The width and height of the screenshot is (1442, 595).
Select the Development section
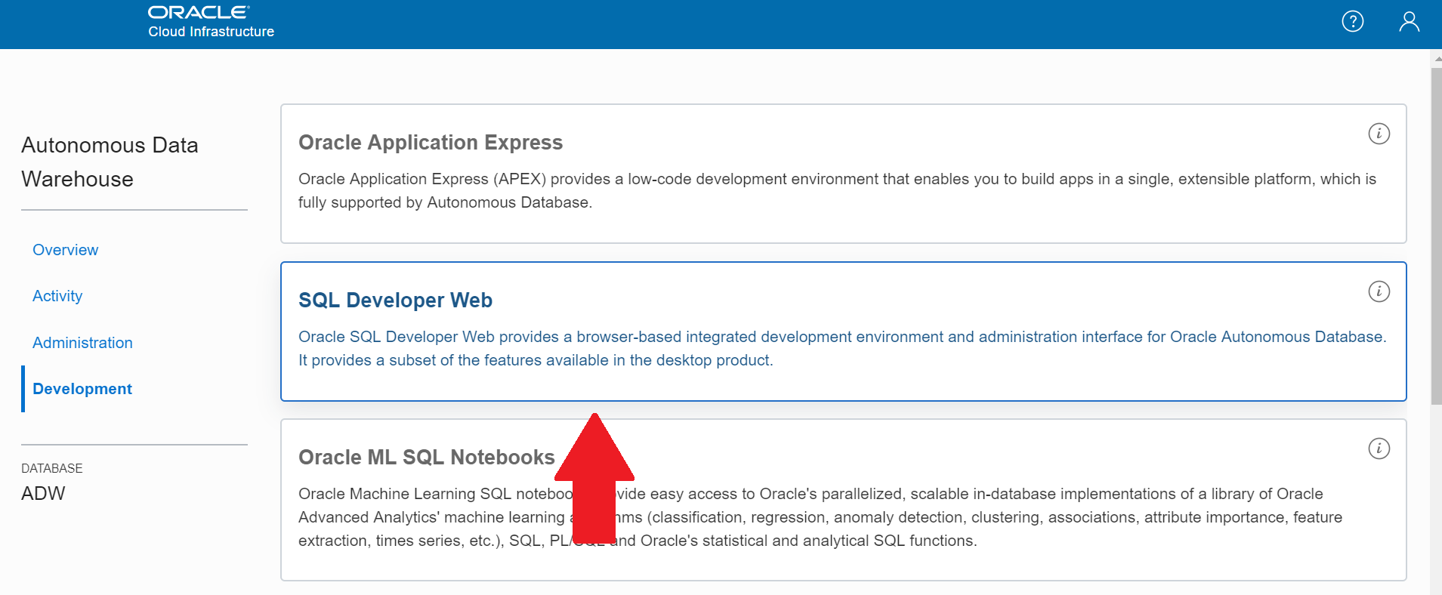click(x=82, y=389)
